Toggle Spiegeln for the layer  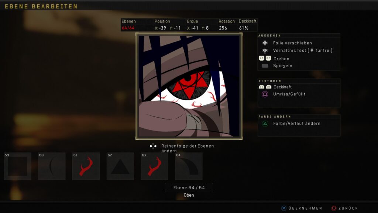coord(264,65)
